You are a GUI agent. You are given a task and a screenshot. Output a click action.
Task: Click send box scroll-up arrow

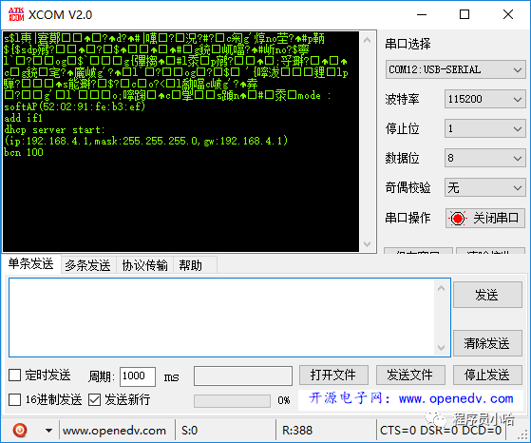(441, 288)
